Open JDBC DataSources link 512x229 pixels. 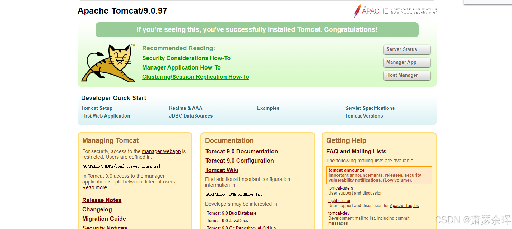(191, 116)
